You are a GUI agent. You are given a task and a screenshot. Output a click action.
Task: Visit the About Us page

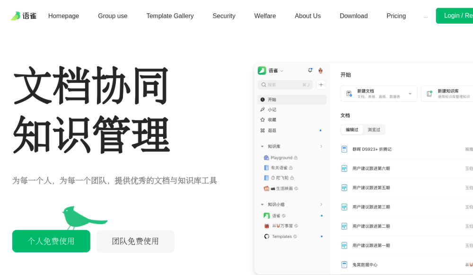pos(308,16)
